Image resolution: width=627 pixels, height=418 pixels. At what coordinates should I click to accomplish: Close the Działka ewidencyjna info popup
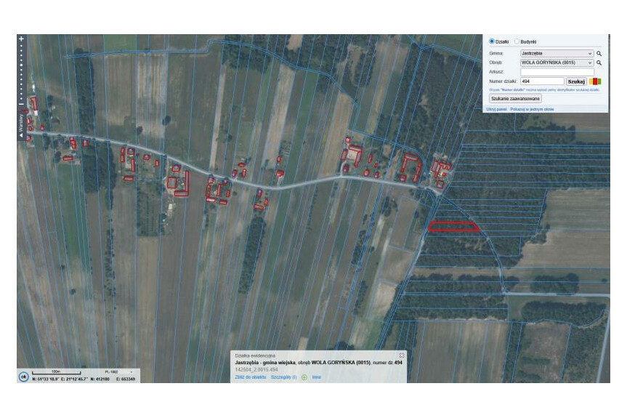tap(401, 355)
